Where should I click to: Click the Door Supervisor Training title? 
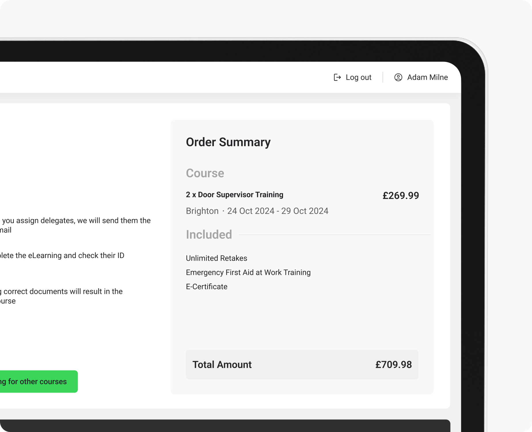point(235,195)
